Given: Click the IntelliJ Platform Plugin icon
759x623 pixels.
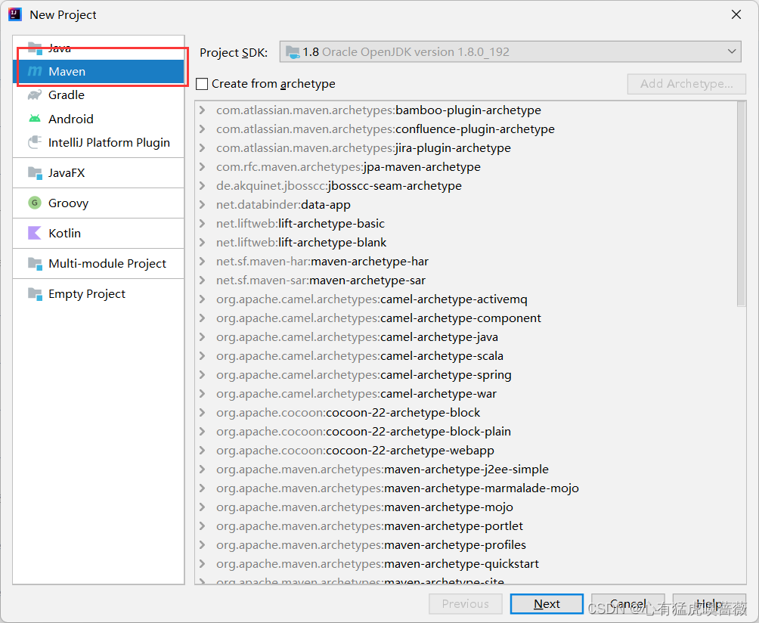Looking at the screenshot, I should [35, 142].
